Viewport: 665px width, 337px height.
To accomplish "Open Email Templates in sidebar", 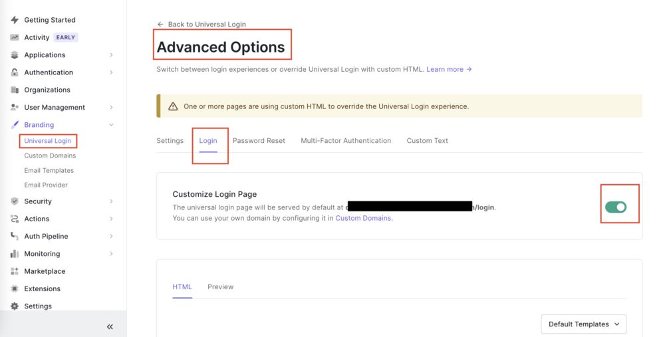I will point(49,170).
